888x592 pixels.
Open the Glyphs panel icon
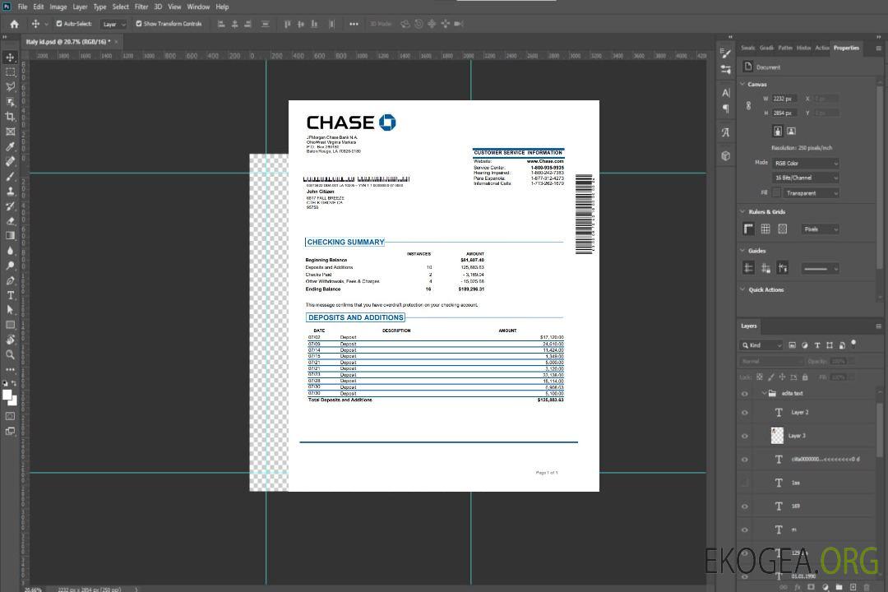pos(726,132)
